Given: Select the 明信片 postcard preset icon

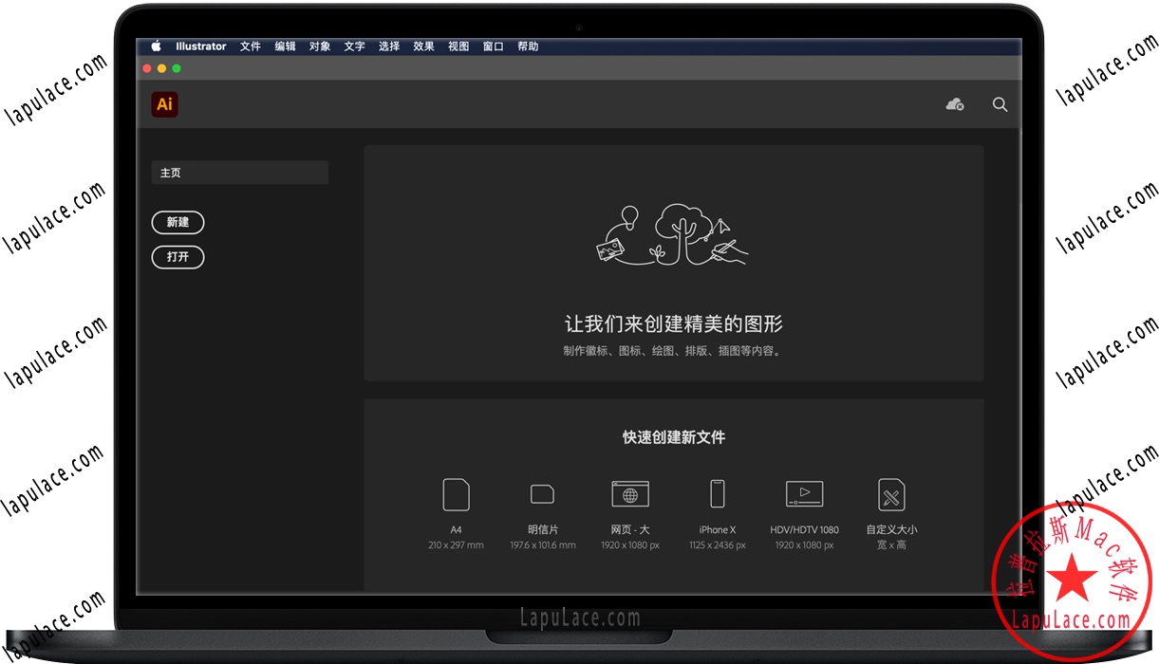Looking at the screenshot, I should 542,494.
